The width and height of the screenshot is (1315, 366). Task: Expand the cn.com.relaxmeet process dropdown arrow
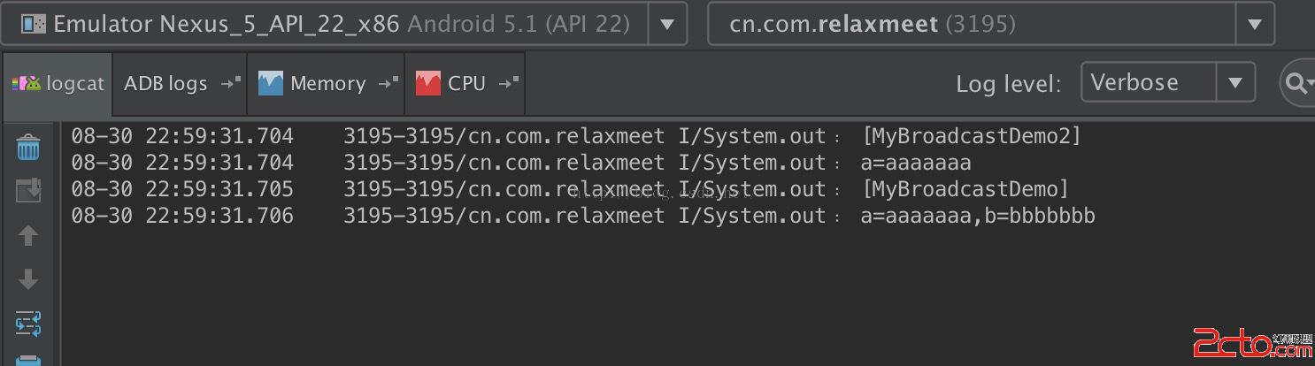click(x=1254, y=24)
